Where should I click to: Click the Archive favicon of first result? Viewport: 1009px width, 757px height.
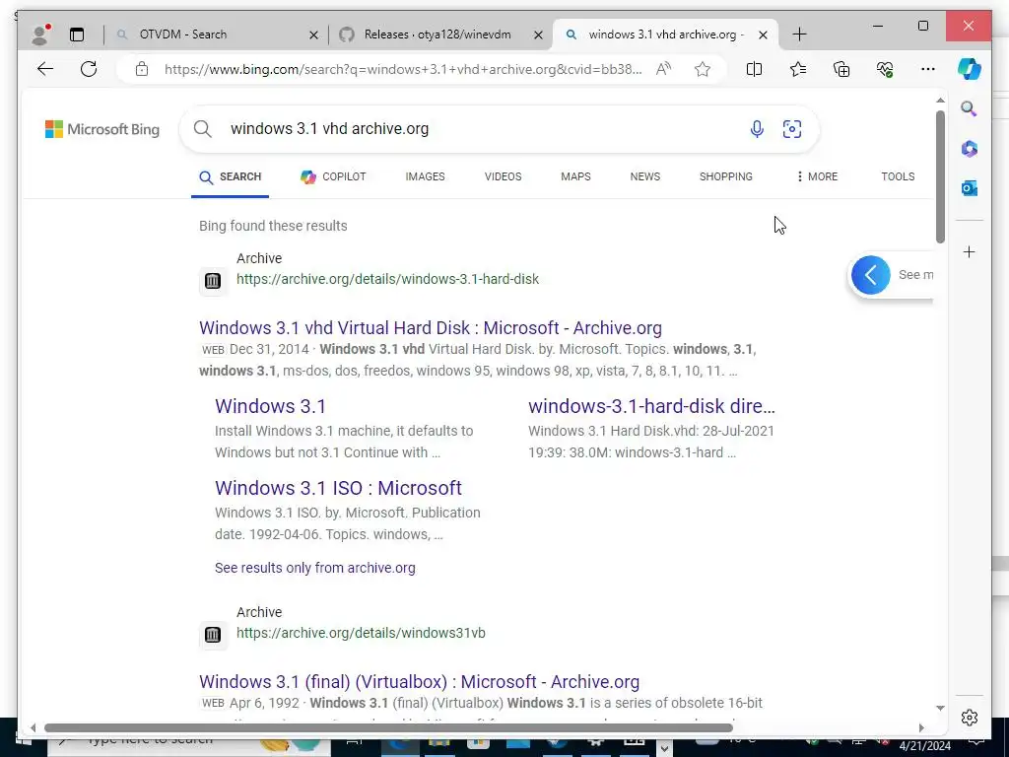[213, 281]
